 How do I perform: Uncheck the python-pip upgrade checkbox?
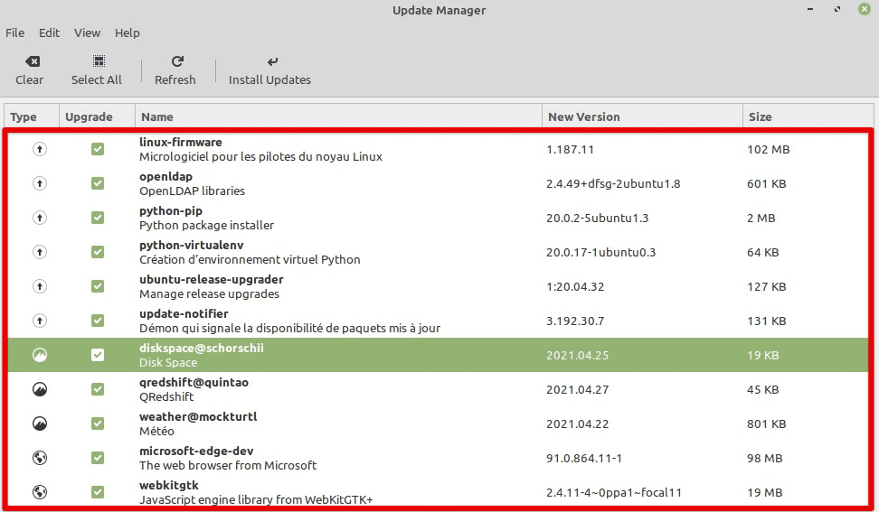pos(98,218)
